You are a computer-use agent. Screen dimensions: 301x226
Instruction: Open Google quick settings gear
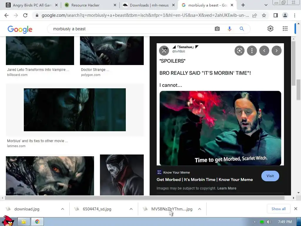(x=270, y=29)
